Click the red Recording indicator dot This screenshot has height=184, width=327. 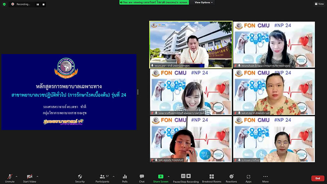tap(13, 4)
